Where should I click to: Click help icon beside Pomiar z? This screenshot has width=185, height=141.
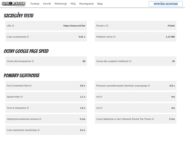(107, 26)
